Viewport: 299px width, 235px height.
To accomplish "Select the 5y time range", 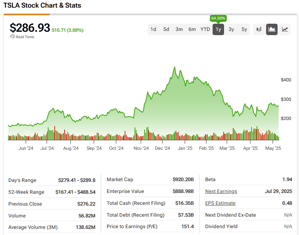I will [244, 29].
